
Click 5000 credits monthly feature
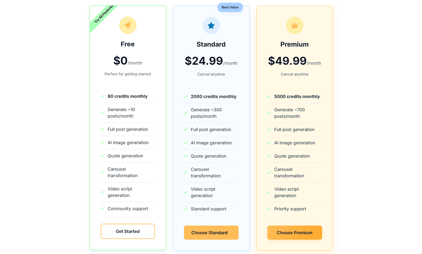(x=297, y=96)
